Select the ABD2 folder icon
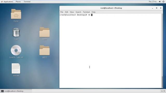166x93 pixels. coord(44,50)
